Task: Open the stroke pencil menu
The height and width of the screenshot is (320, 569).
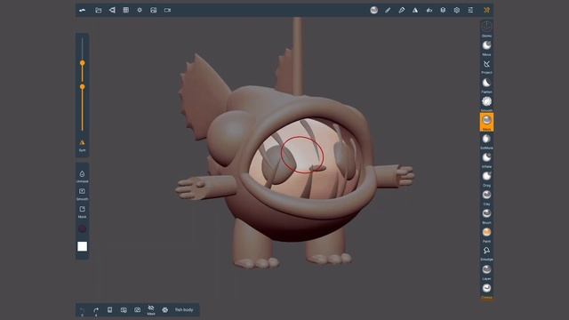Action: [x=388, y=10]
